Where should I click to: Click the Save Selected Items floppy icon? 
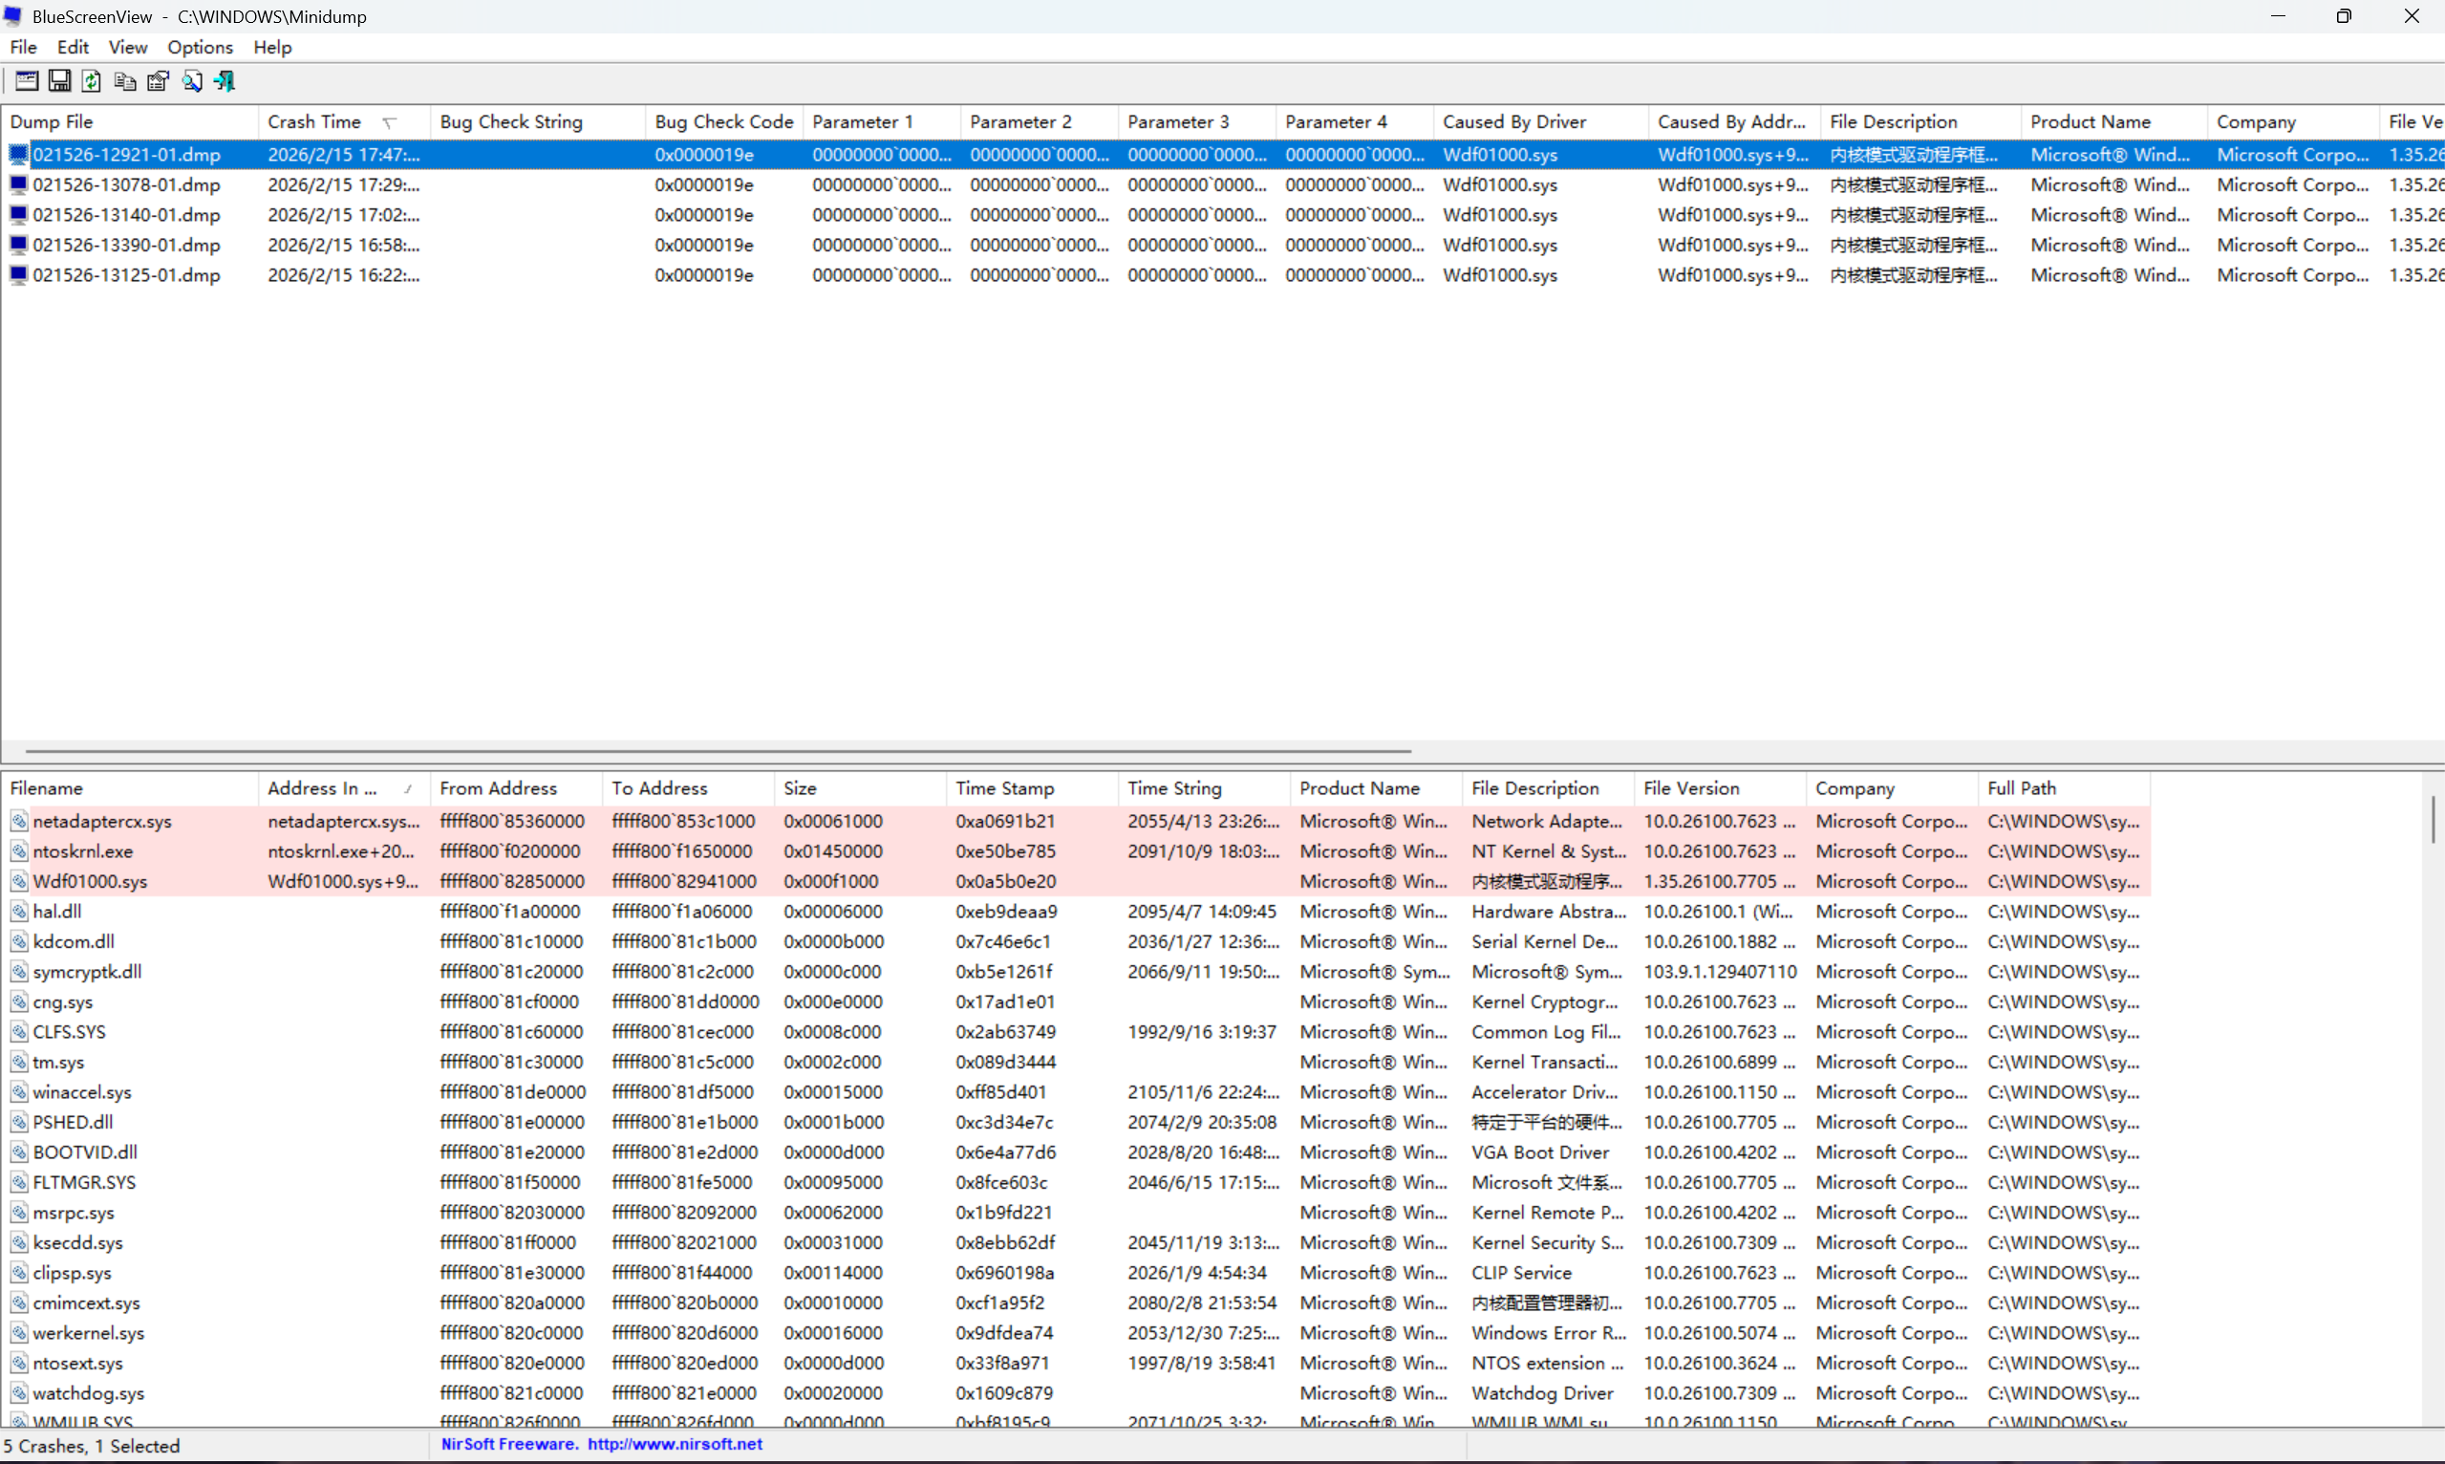[x=59, y=82]
